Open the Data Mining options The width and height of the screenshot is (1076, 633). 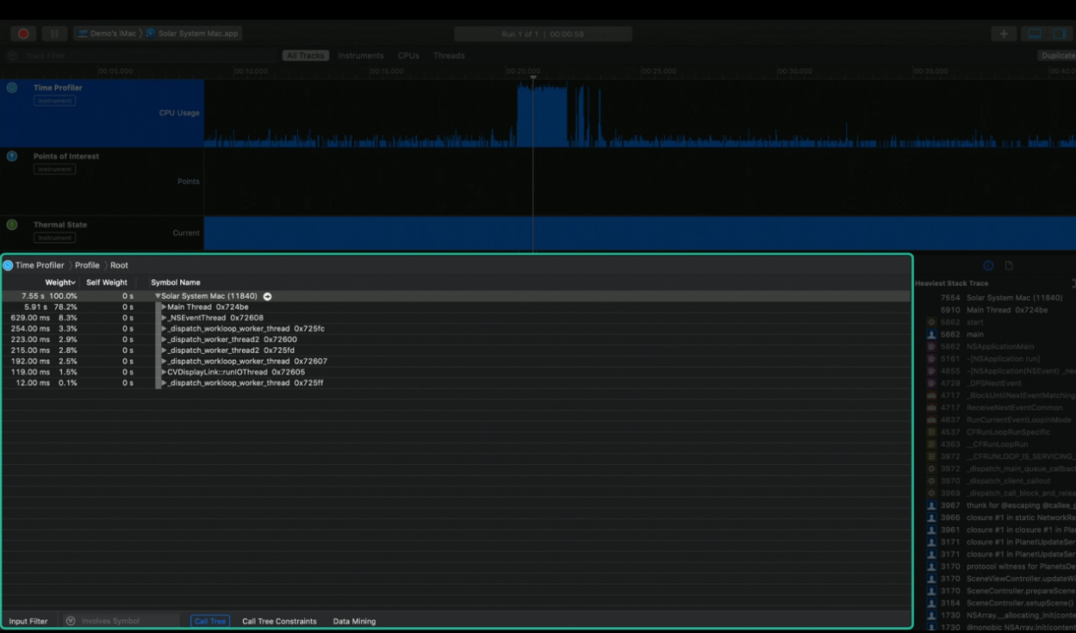[x=354, y=621]
